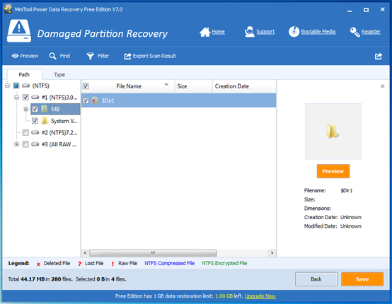Switch to the Path tab
392x304 pixels.
24,74
